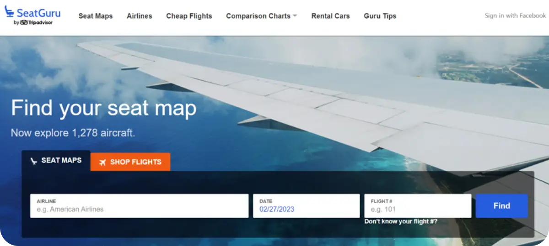This screenshot has height=246, width=549.
Task: Click "Don't know your flight #?" link
Action: click(401, 221)
